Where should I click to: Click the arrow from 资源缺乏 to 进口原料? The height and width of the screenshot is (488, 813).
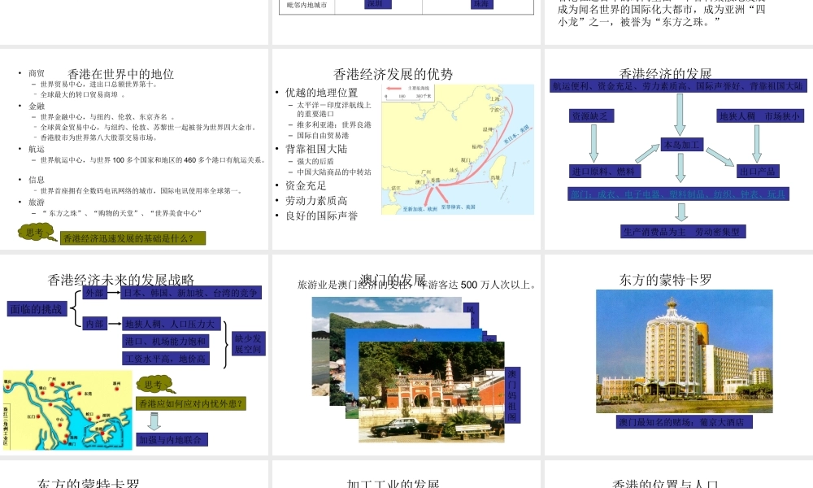pos(593,143)
